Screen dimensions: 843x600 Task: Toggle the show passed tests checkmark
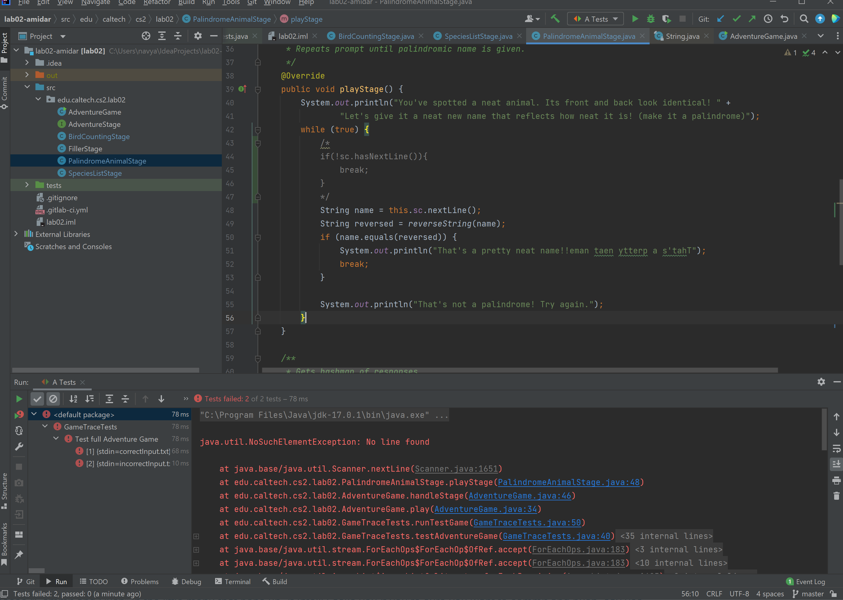point(37,399)
